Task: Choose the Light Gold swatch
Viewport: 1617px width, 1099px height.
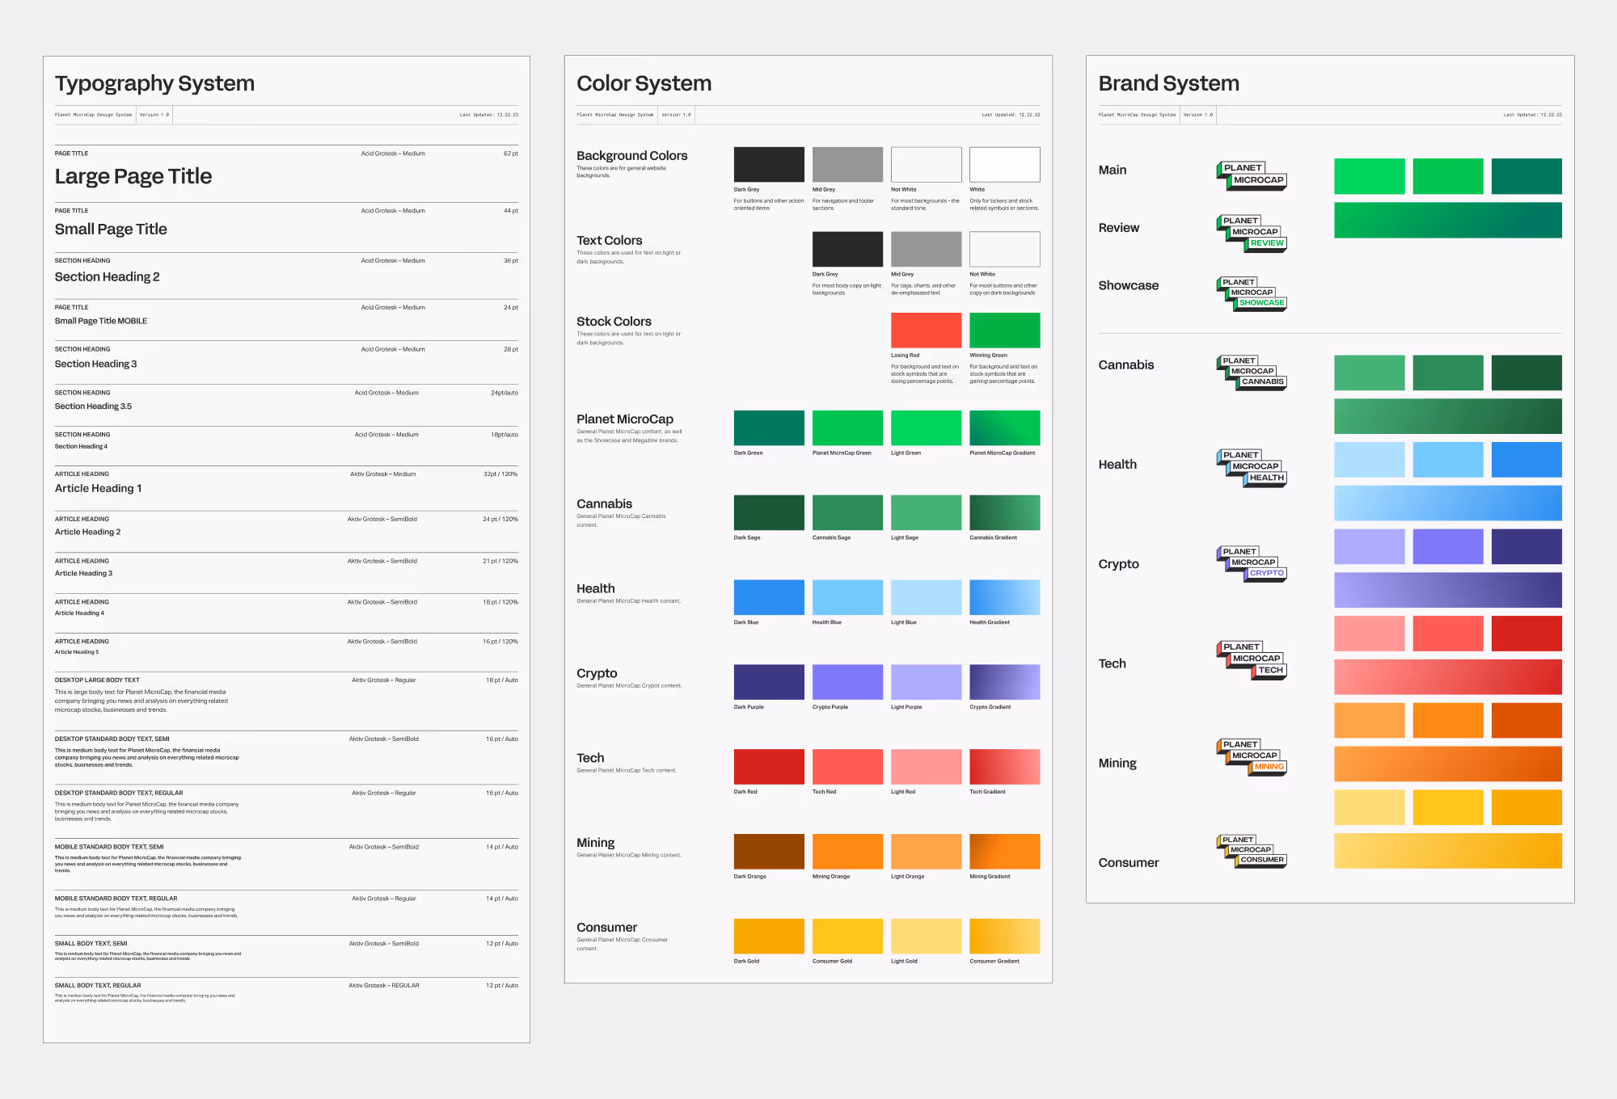Action: click(927, 937)
